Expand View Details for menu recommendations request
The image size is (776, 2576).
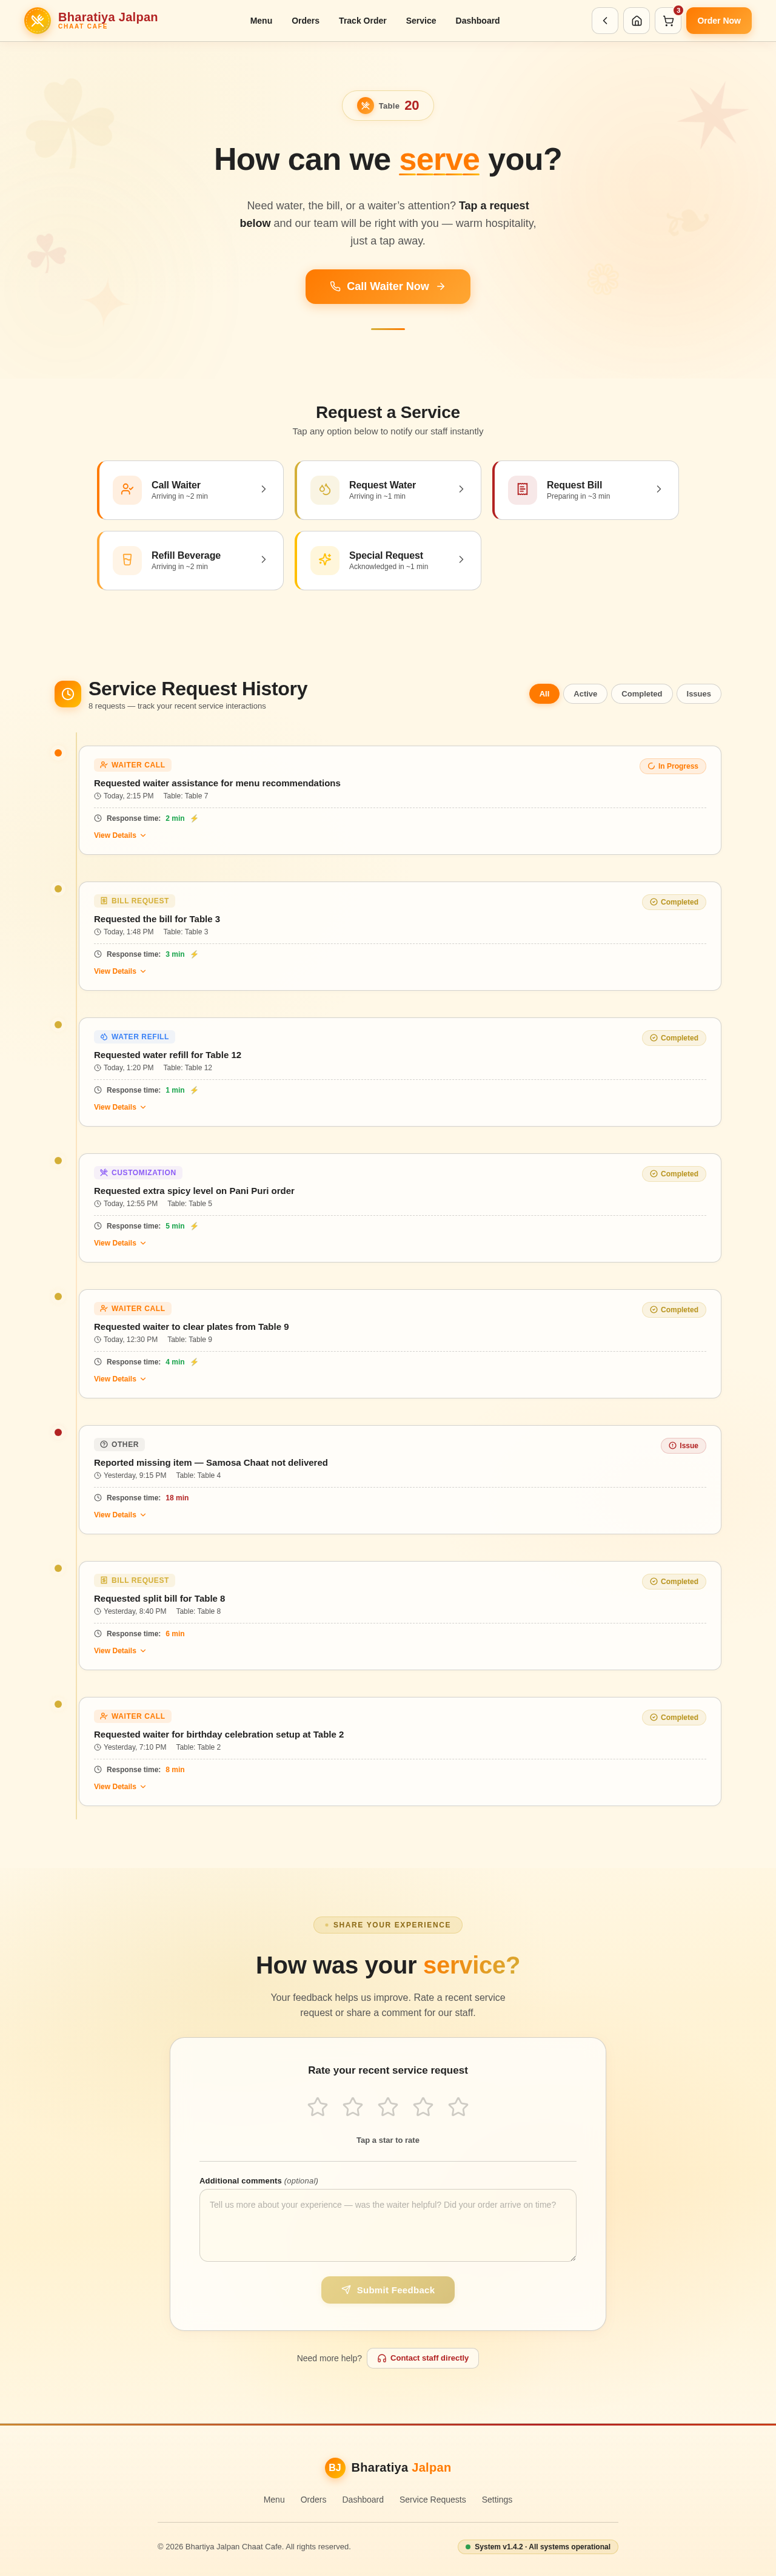[120, 835]
